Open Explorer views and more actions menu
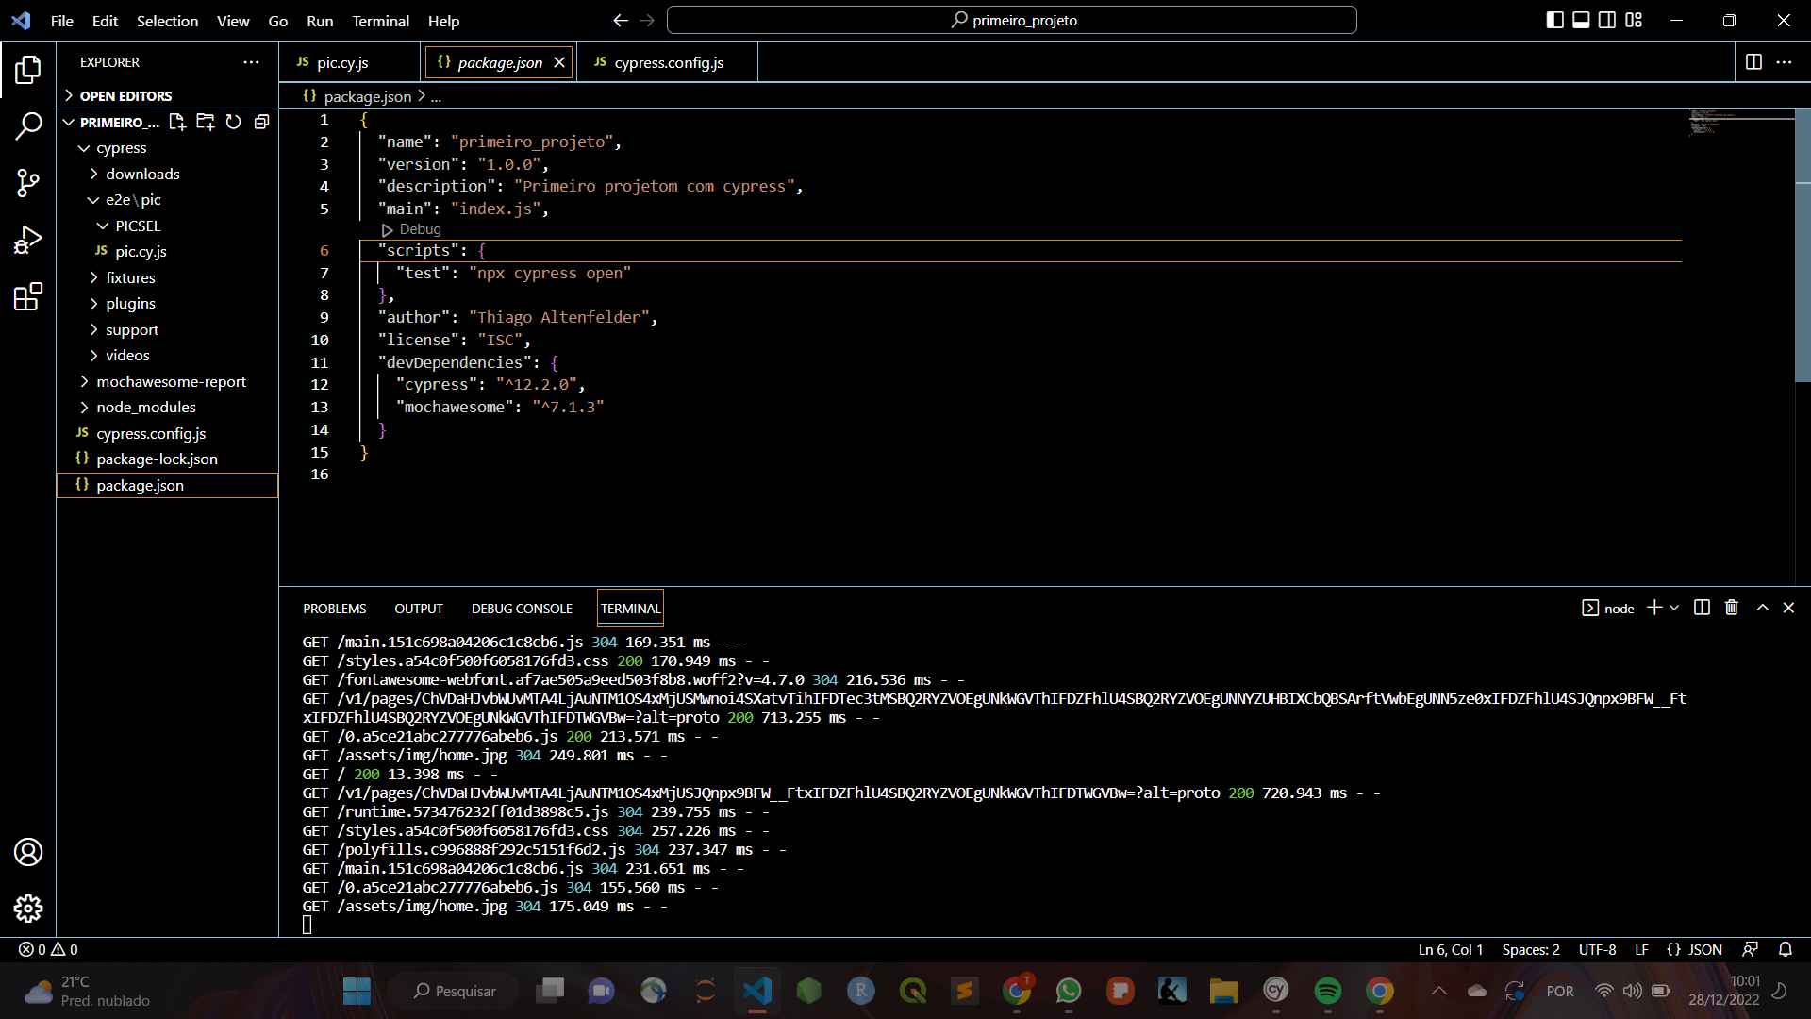This screenshot has width=1811, height=1019. 251,62
